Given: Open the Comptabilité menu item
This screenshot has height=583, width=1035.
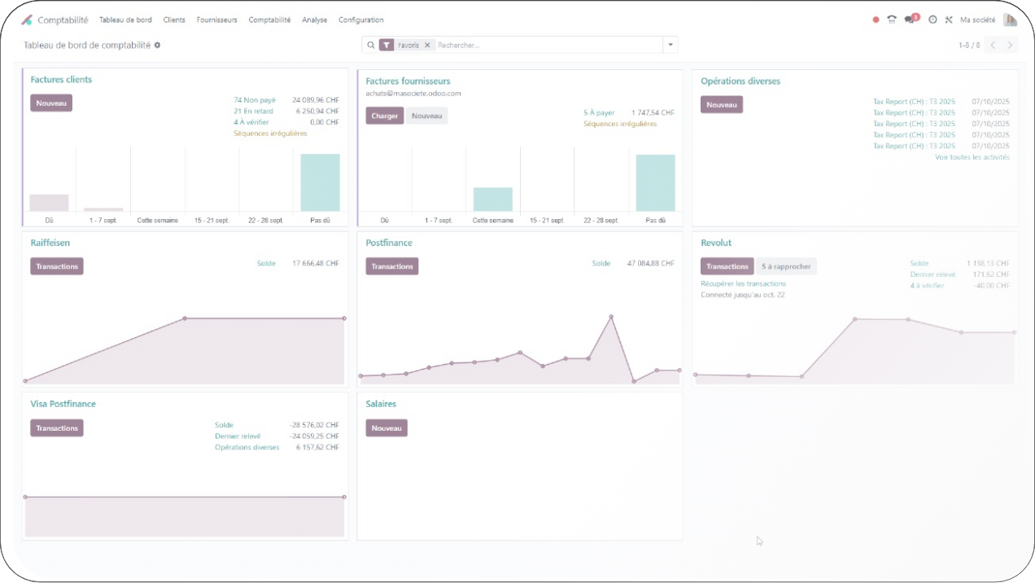Looking at the screenshot, I should 269,20.
